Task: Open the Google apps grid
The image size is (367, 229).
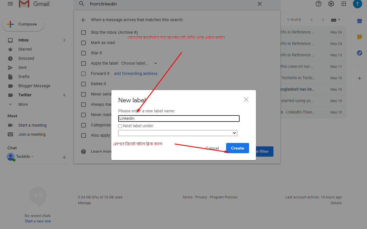Action: (x=344, y=4)
